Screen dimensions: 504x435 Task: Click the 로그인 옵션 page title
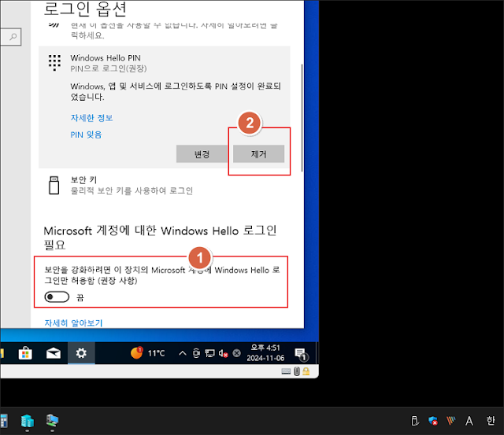[x=85, y=9]
